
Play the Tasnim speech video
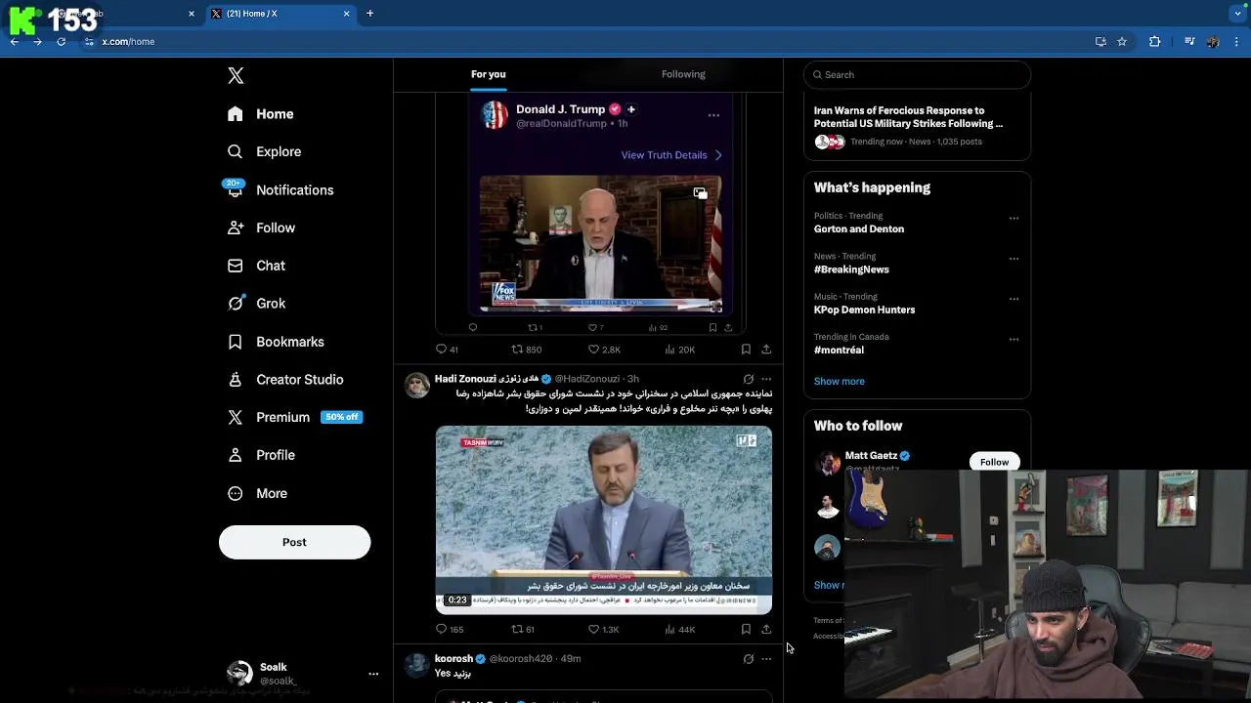click(603, 519)
